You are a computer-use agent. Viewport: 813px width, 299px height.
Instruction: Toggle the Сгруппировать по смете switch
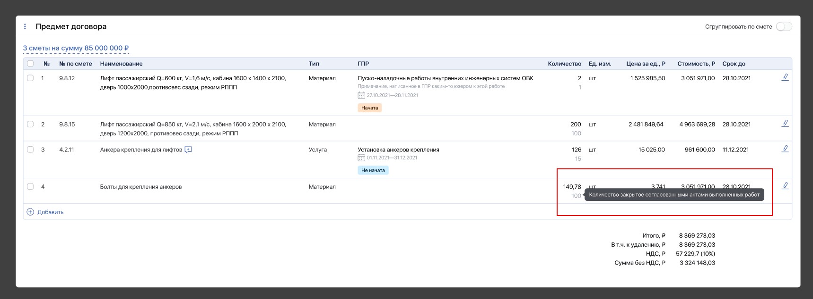(x=784, y=26)
